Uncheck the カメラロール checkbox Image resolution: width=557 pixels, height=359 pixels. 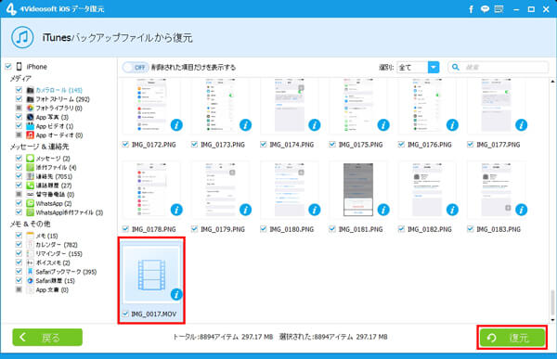pos(19,90)
